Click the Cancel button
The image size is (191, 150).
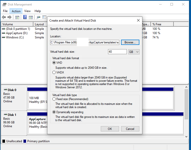(x=130, y=129)
